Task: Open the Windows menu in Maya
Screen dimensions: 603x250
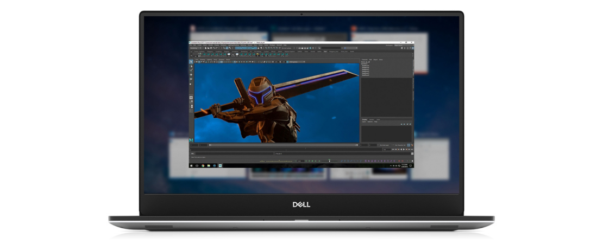Action: [x=223, y=45]
